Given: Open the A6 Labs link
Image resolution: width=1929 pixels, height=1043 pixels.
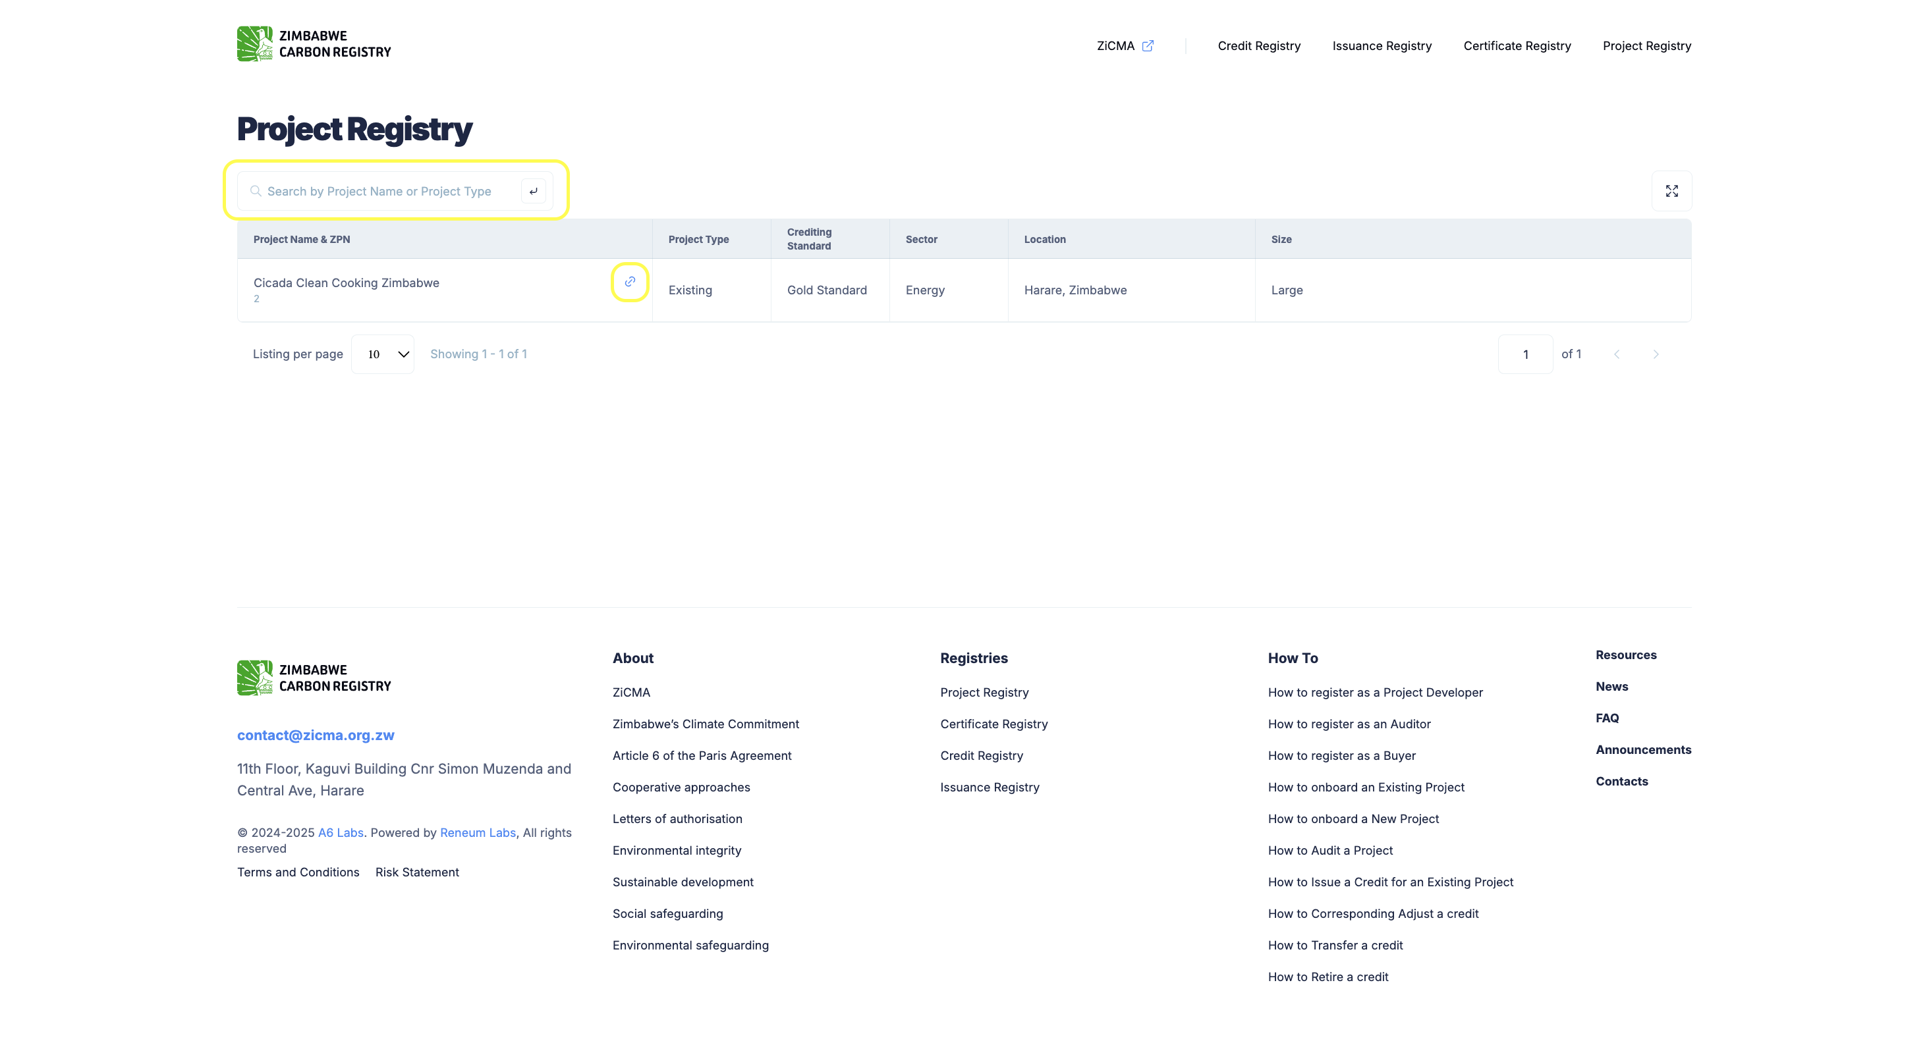Looking at the screenshot, I should [x=341, y=833].
